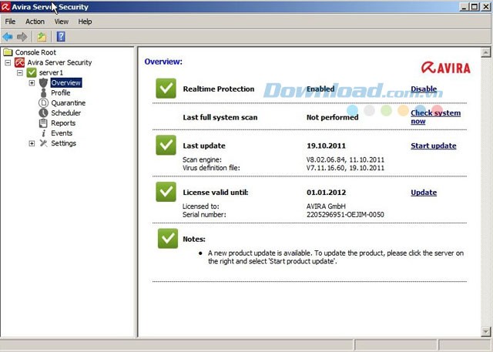493x352 pixels.
Task: Open the File menu
Action: 10,22
